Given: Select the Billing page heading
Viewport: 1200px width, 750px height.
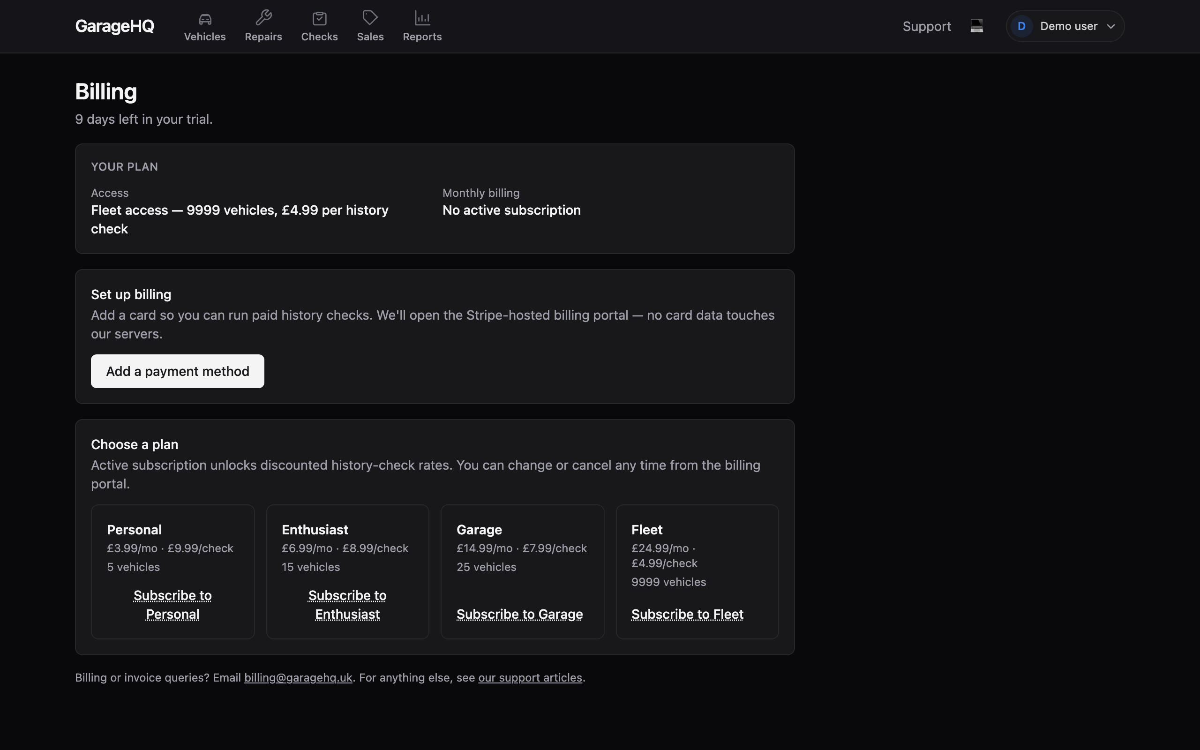Looking at the screenshot, I should click(x=105, y=92).
